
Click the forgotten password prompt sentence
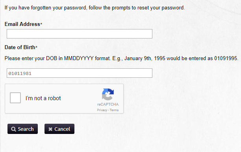click(95, 8)
